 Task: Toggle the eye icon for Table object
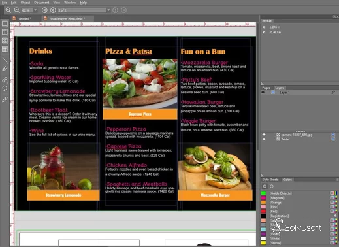coord(264,139)
